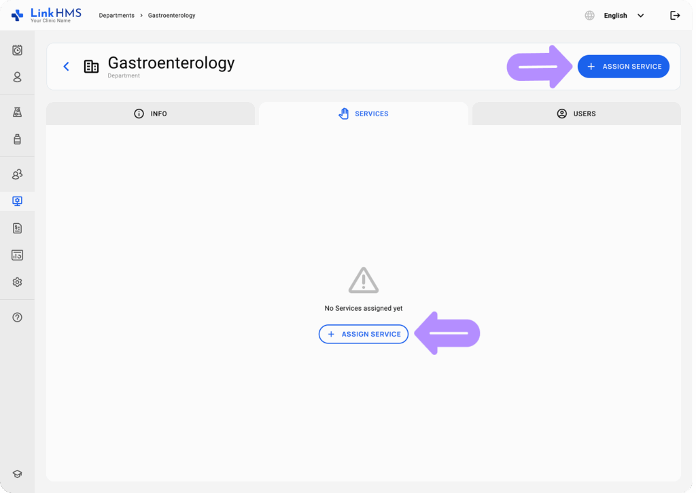The height and width of the screenshot is (493, 696).
Task: Click the help question mark icon
Action: [x=17, y=316]
